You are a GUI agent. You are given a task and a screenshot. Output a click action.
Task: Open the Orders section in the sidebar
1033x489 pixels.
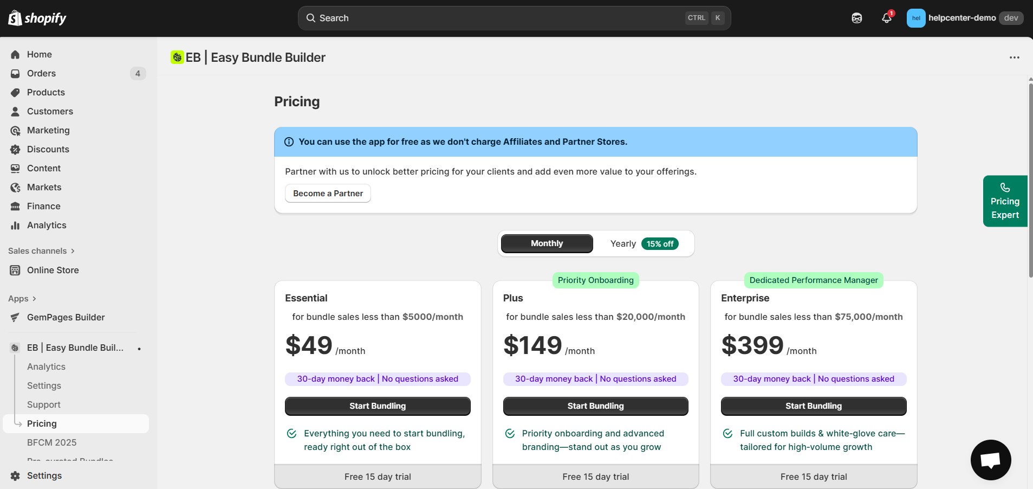[x=42, y=73]
